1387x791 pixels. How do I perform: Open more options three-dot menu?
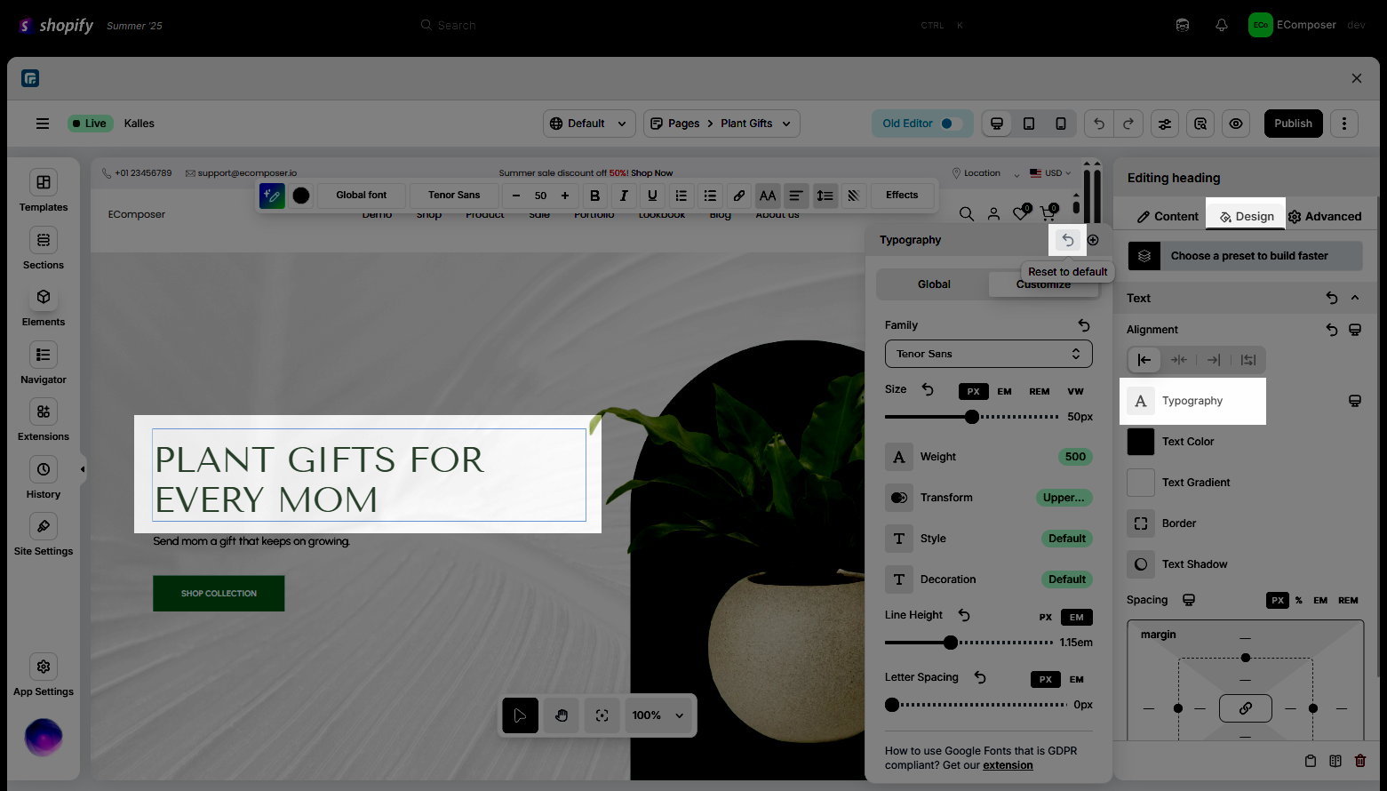(1344, 124)
